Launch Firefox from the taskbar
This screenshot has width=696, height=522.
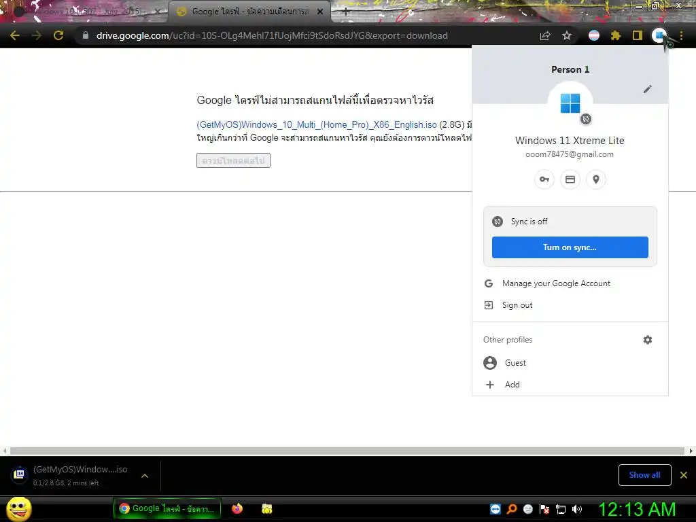point(237,508)
